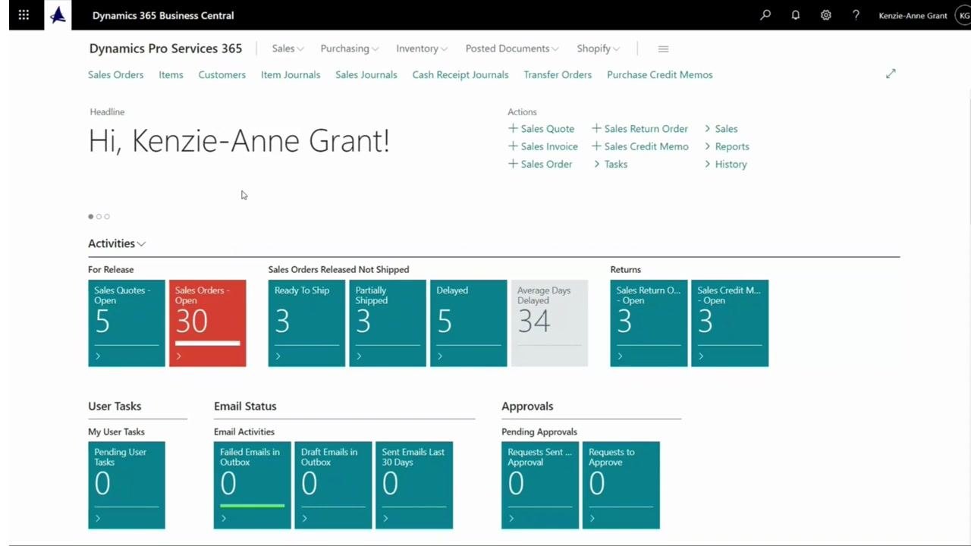Click the KG user avatar
Screen dimensions: 971x546
click(963, 15)
